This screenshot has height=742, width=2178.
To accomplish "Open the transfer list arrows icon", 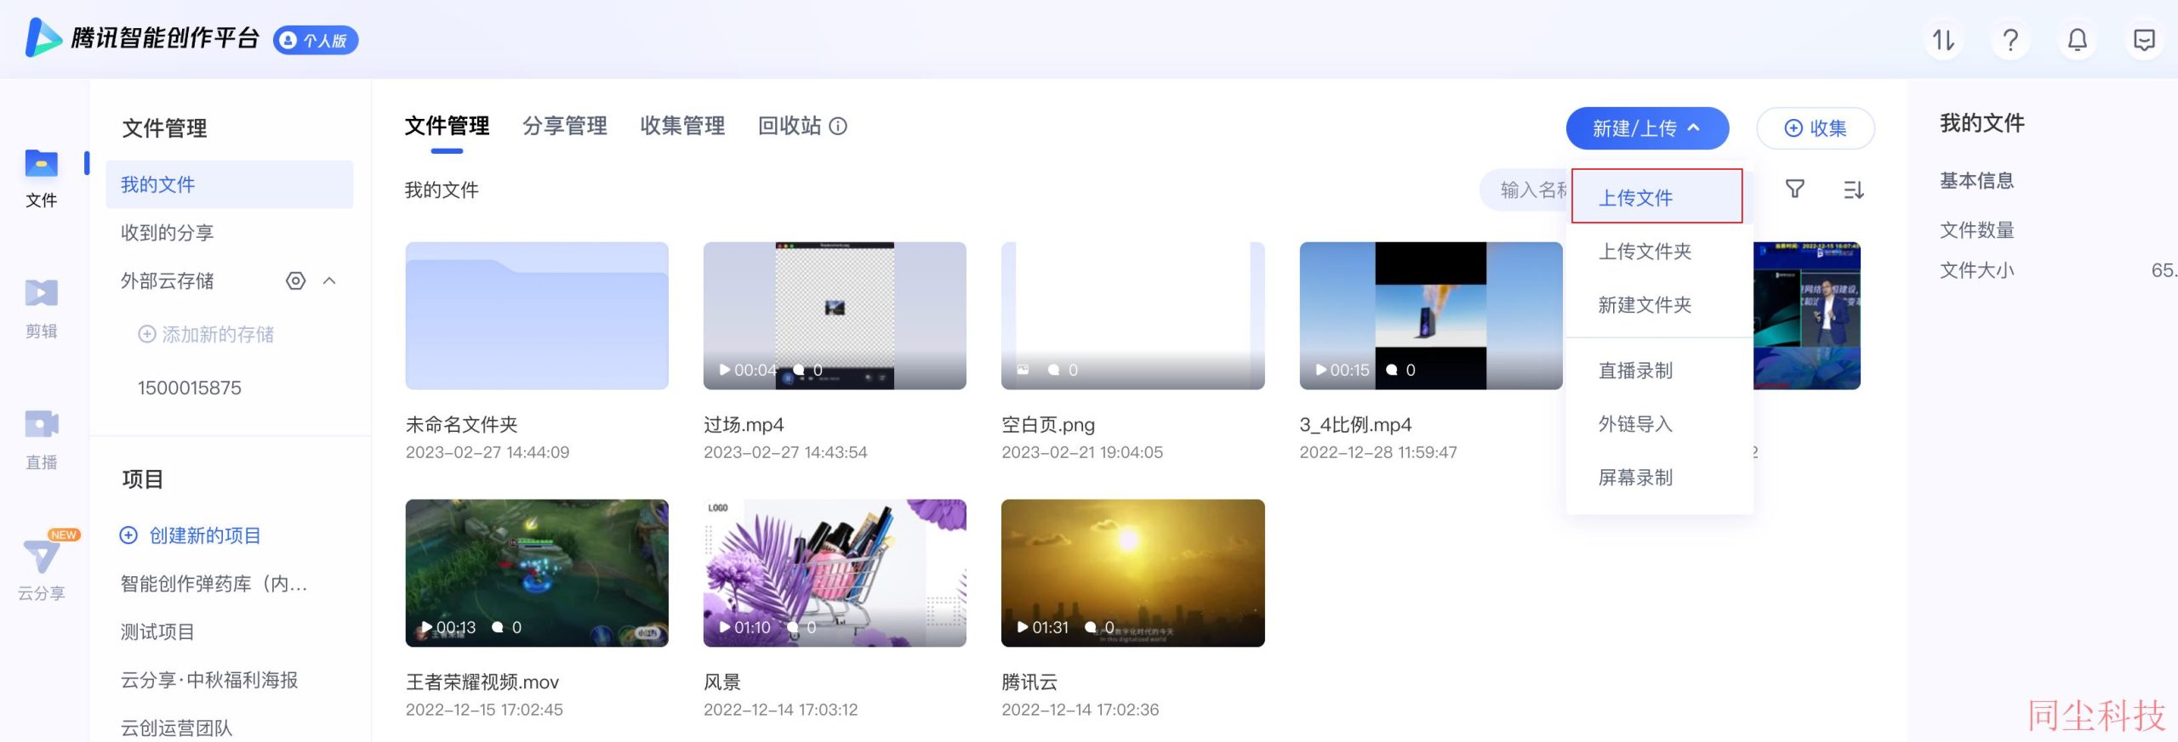I will (x=1943, y=40).
